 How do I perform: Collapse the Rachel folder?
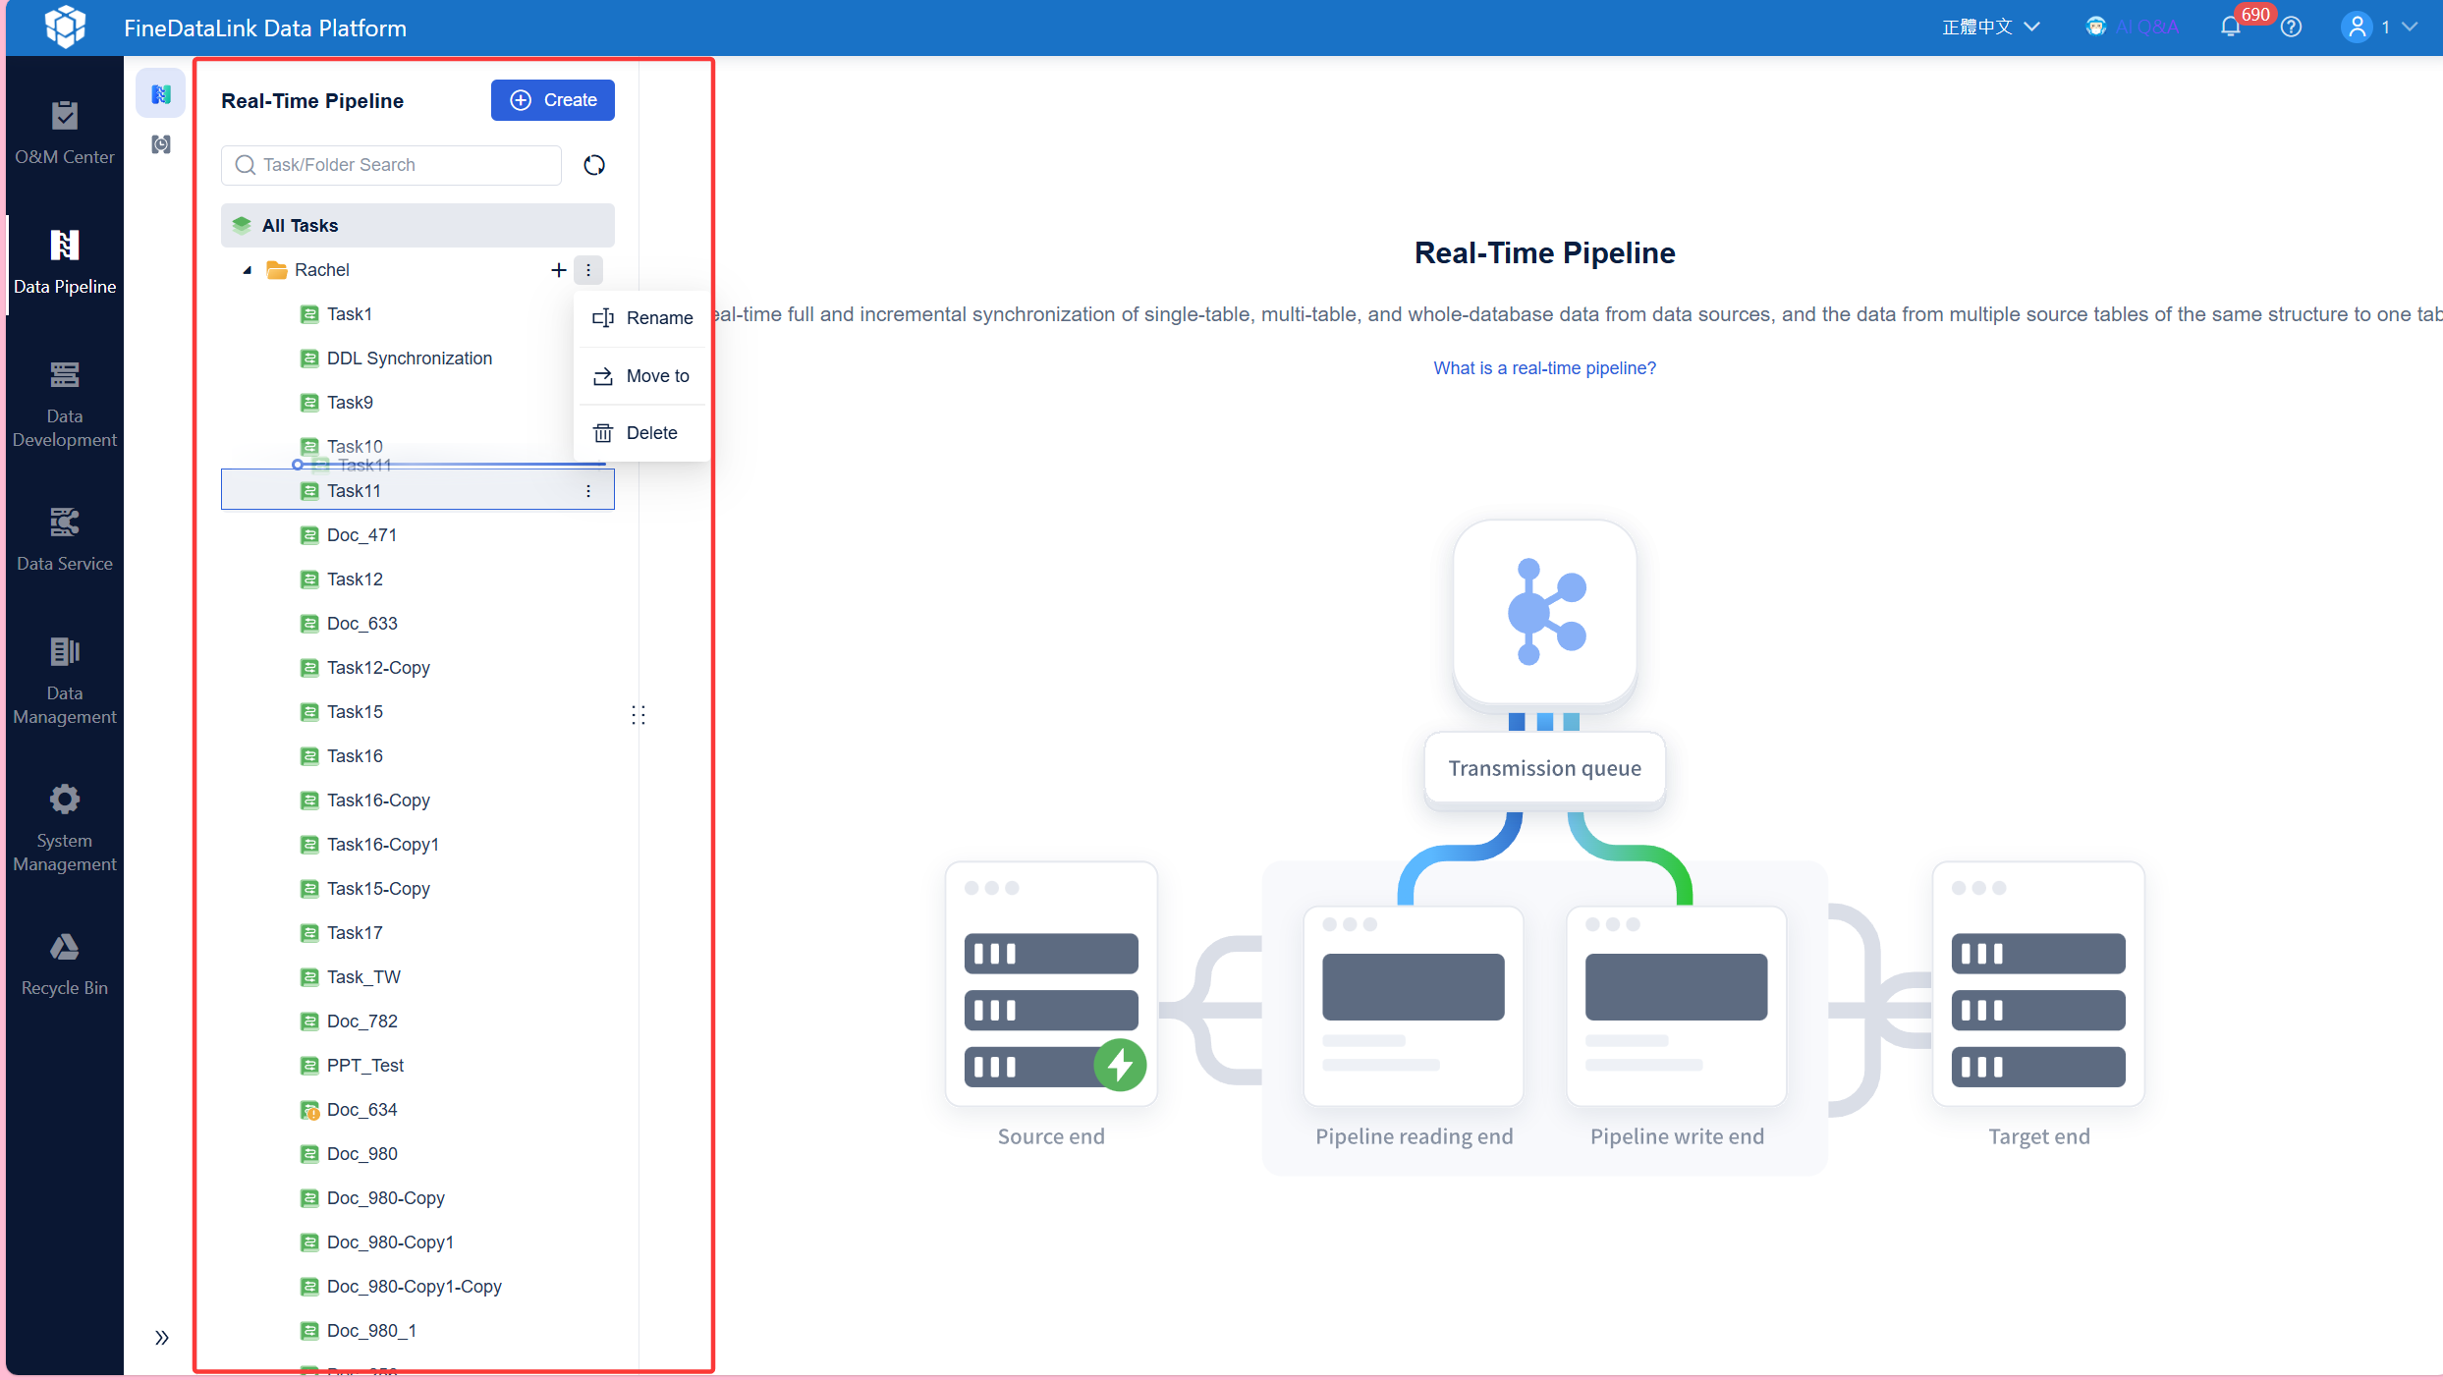[x=248, y=270]
